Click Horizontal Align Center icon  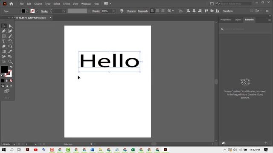click(x=194, y=11)
